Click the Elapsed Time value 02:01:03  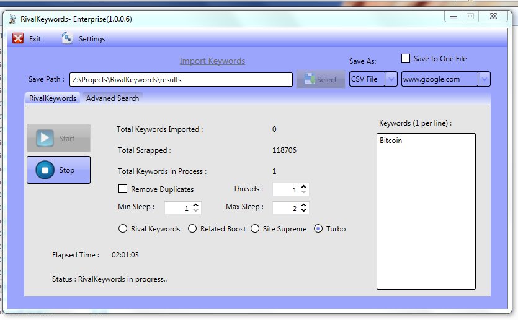coord(125,255)
